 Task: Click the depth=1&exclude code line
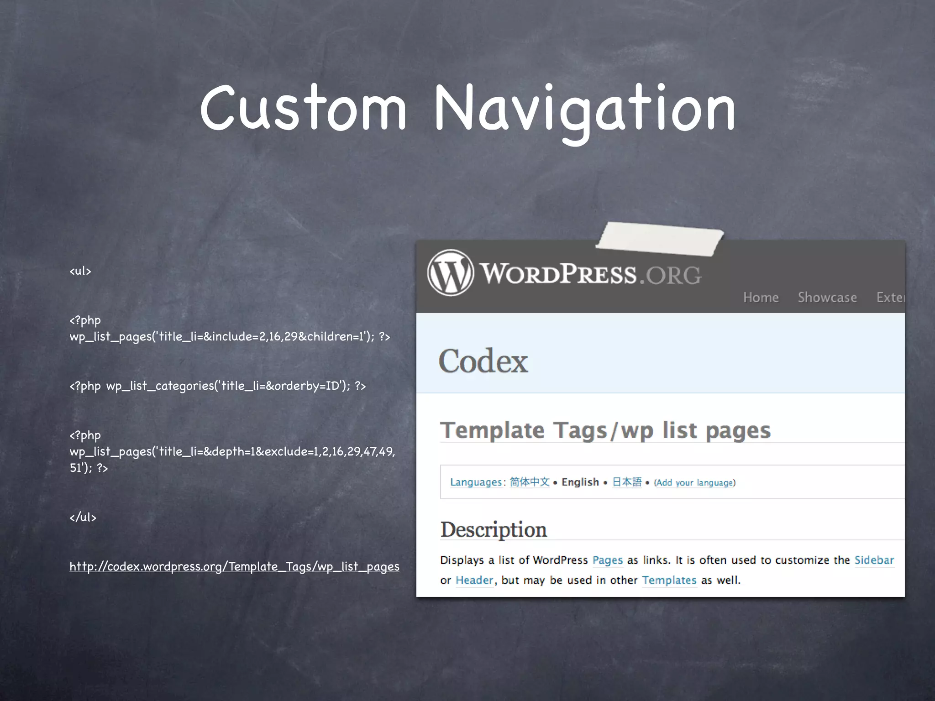coord(232,451)
